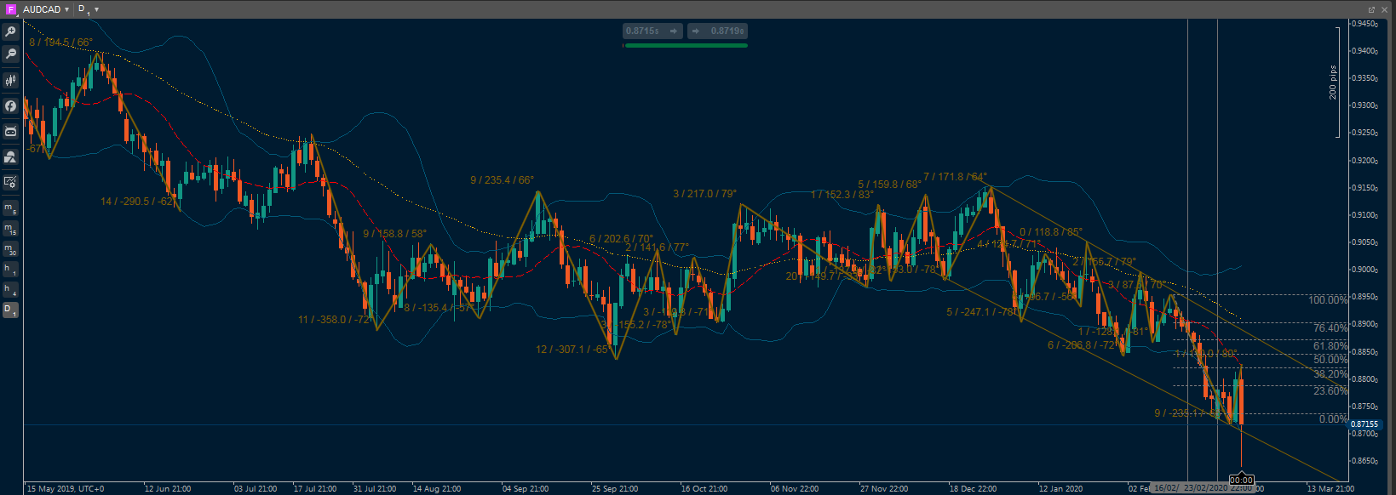The image size is (1396, 495).
Task: Switch to the h1 timeframe
Action: point(10,270)
